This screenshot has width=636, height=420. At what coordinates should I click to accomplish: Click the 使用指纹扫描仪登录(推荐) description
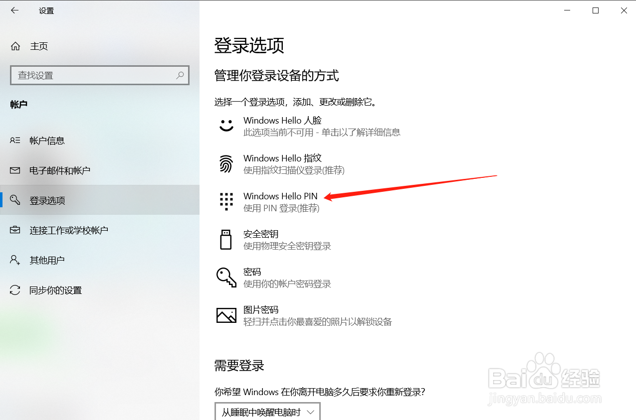[294, 170]
